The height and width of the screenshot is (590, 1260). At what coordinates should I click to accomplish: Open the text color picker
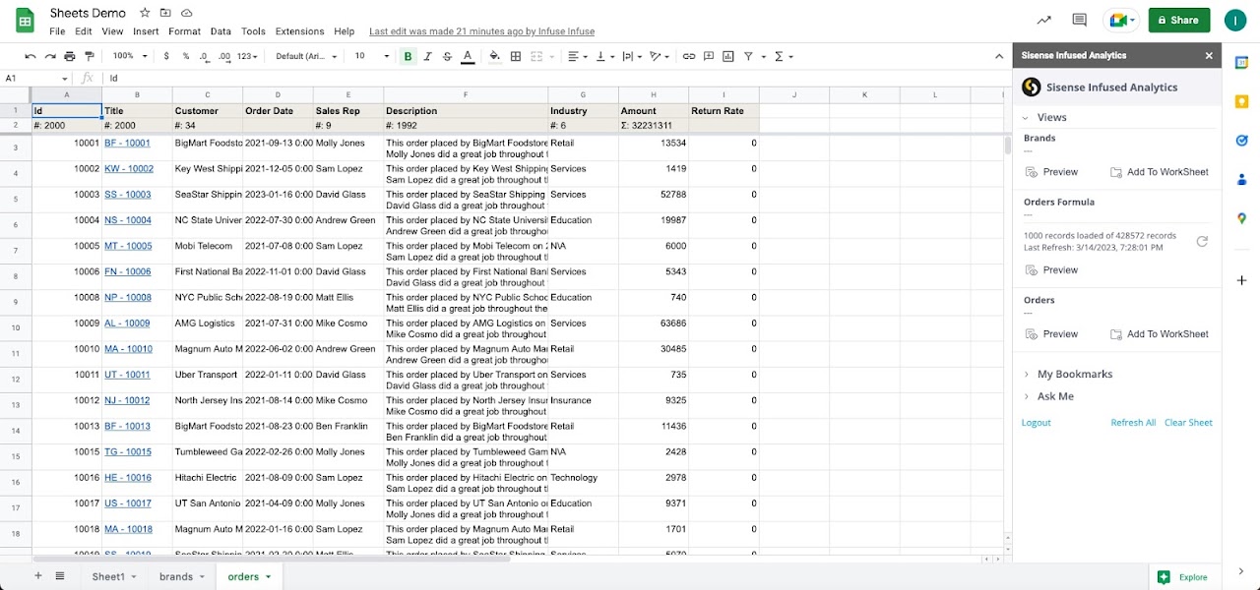point(468,57)
